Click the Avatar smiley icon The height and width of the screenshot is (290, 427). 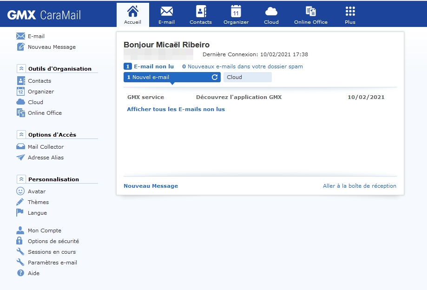click(x=20, y=191)
